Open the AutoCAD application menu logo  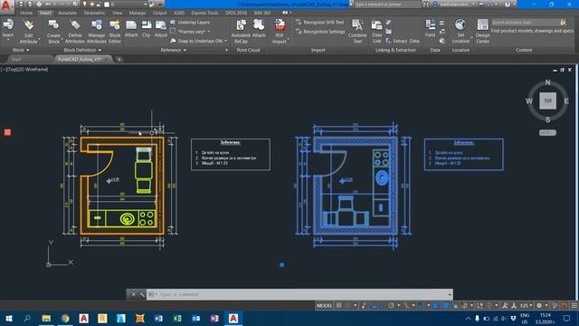(6, 6)
